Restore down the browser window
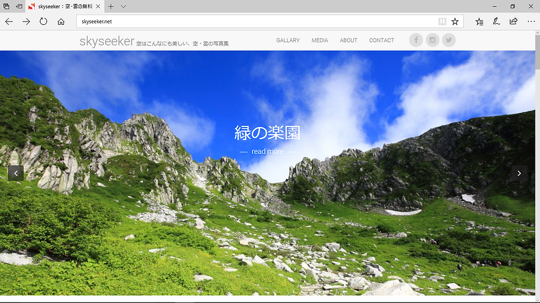 tap(513, 6)
